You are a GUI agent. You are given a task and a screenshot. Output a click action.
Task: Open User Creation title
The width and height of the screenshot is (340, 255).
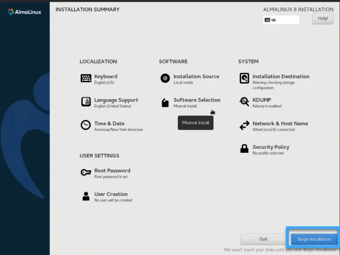point(111,194)
